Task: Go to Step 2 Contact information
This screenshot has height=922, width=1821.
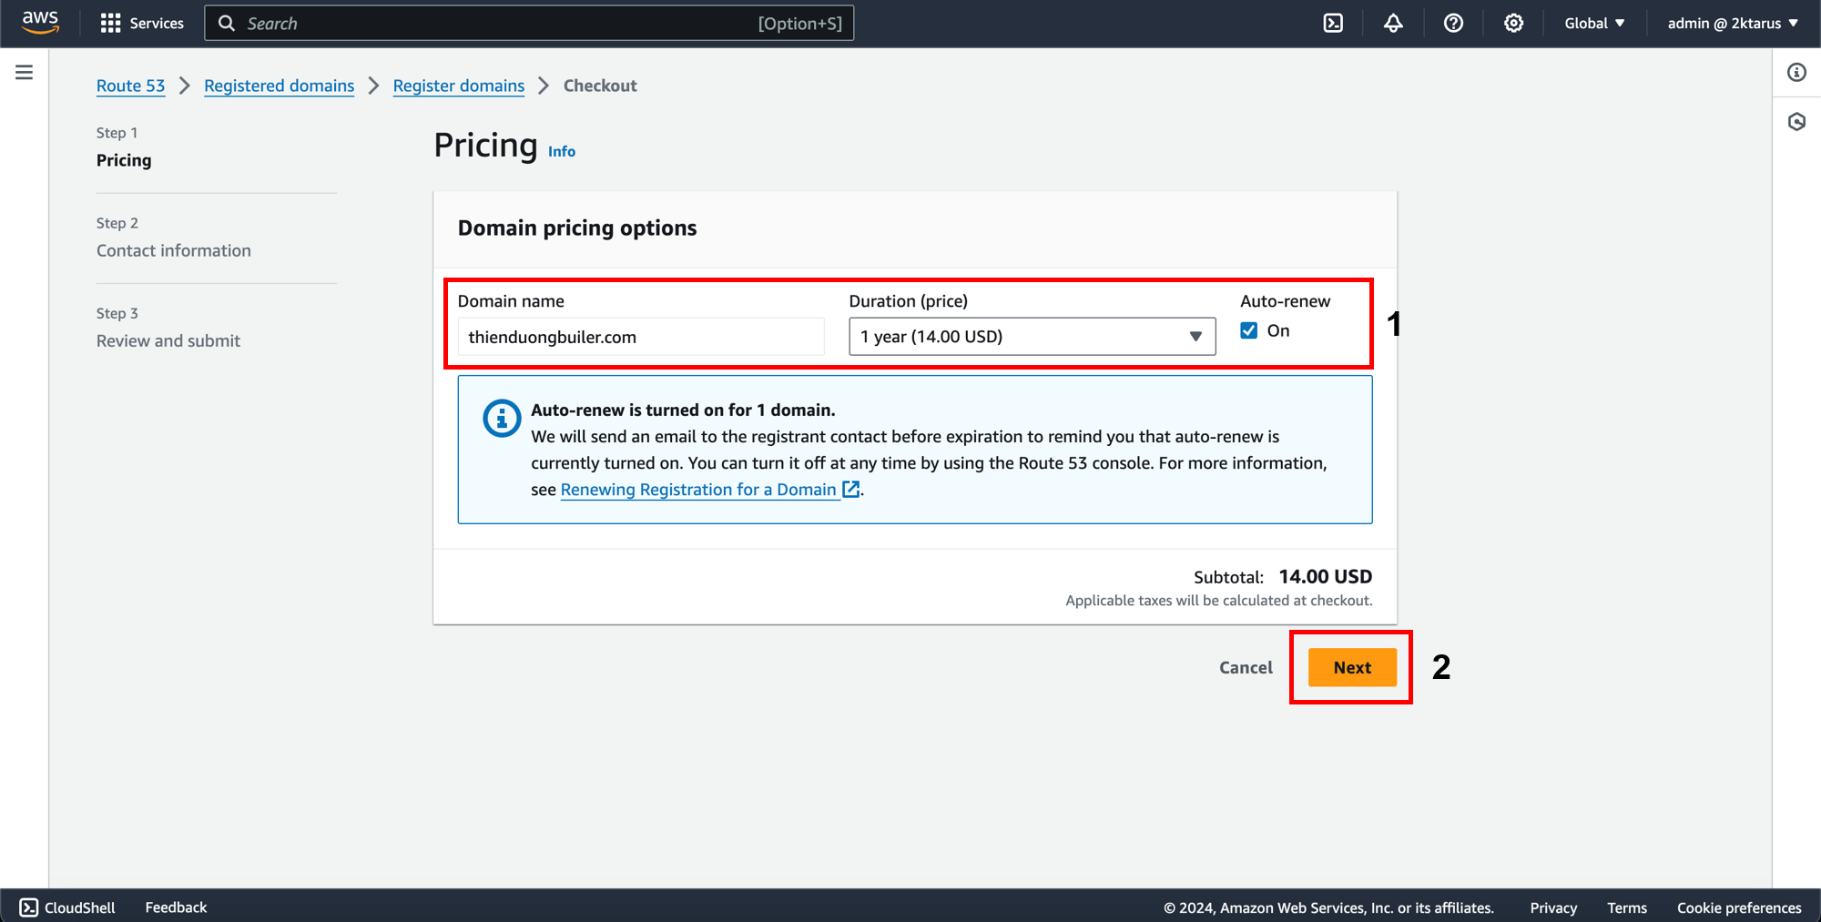Action: pyautogui.click(x=174, y=250)
